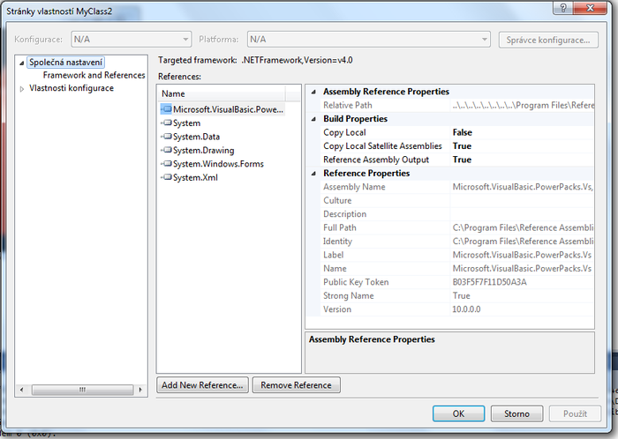Select System.Drawing reference name
This screenshot has height=439, width=618.
[x=203, y=150]
